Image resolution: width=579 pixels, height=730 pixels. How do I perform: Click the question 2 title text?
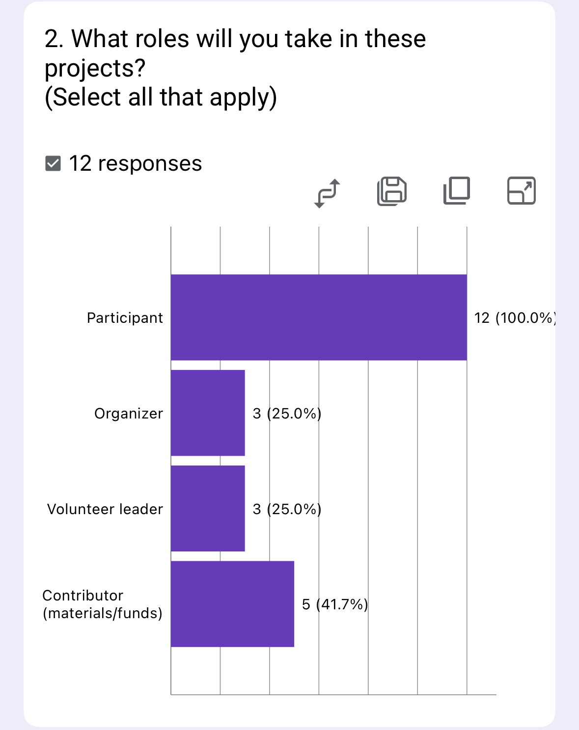tap(235, 53)
